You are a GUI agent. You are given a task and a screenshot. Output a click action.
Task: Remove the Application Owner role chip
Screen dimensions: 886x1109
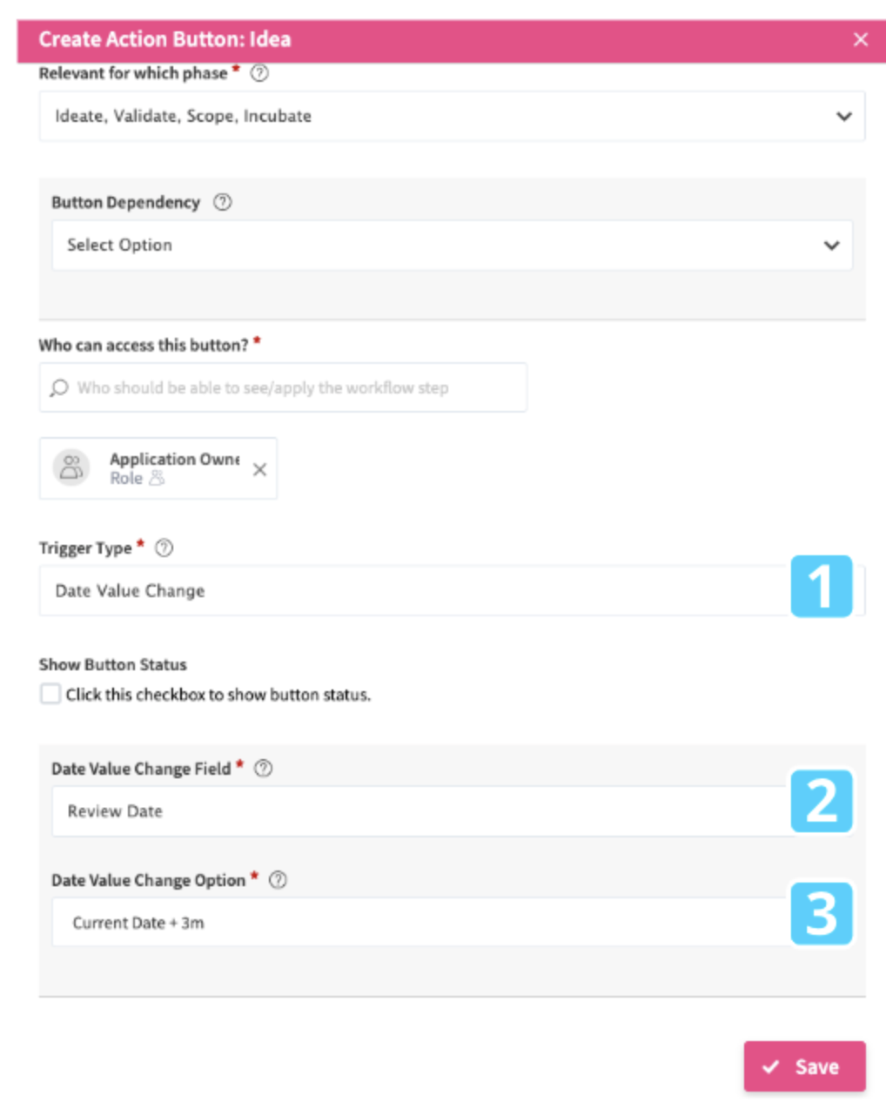tap(259, 470)
